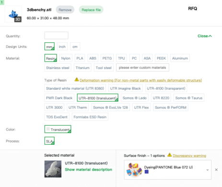Select Standard white material (UTR 8360)
This screenshot has width=222, height=187.
click(x=75, y=88)
